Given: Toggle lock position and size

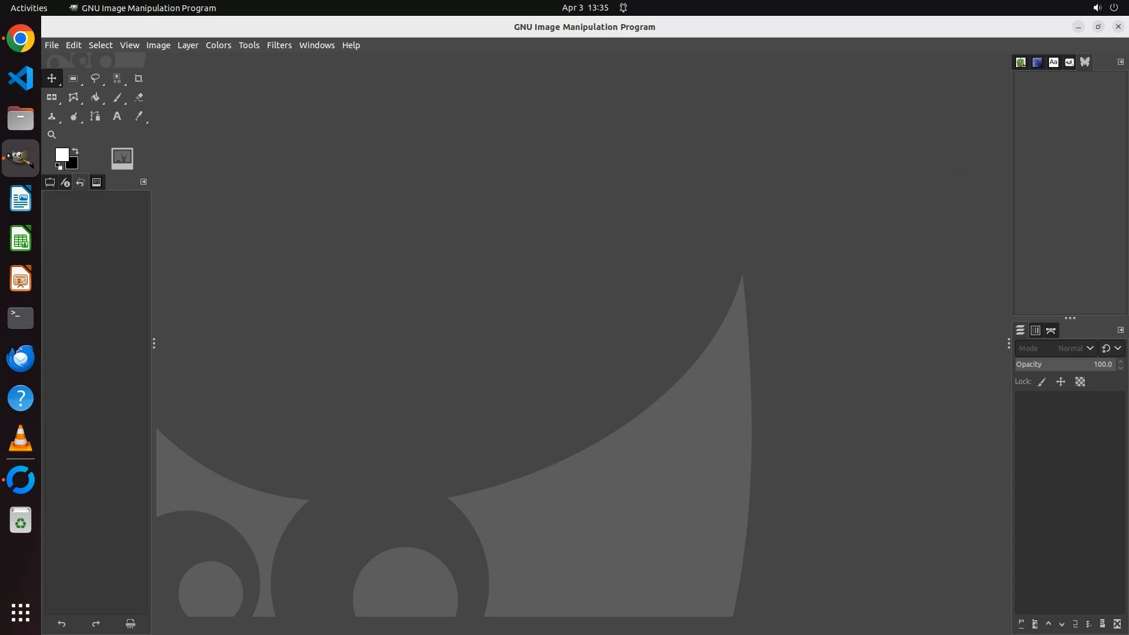Looking at the screenshot, I should 1061,382.
